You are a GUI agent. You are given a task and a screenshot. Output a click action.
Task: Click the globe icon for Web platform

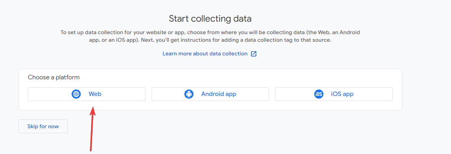pos(76,94)
